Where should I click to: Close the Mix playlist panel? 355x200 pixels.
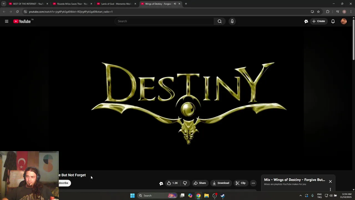pyautogui.click(x=330, y=181)
